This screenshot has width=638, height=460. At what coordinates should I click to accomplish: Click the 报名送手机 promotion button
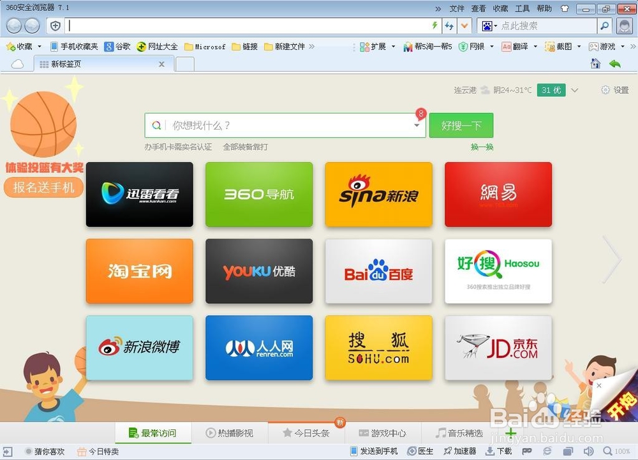tap(43, 188)
